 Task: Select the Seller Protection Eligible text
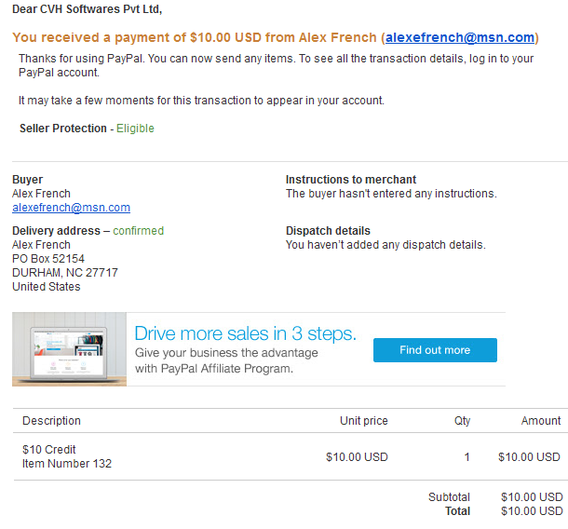(x=135, y=129)
